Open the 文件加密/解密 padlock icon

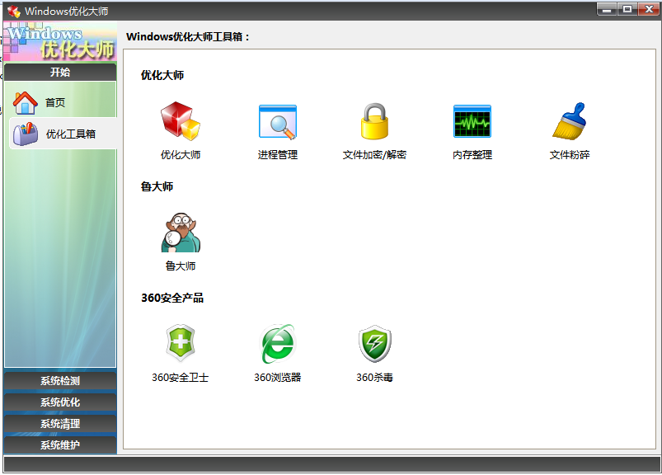tap(374, 121)
